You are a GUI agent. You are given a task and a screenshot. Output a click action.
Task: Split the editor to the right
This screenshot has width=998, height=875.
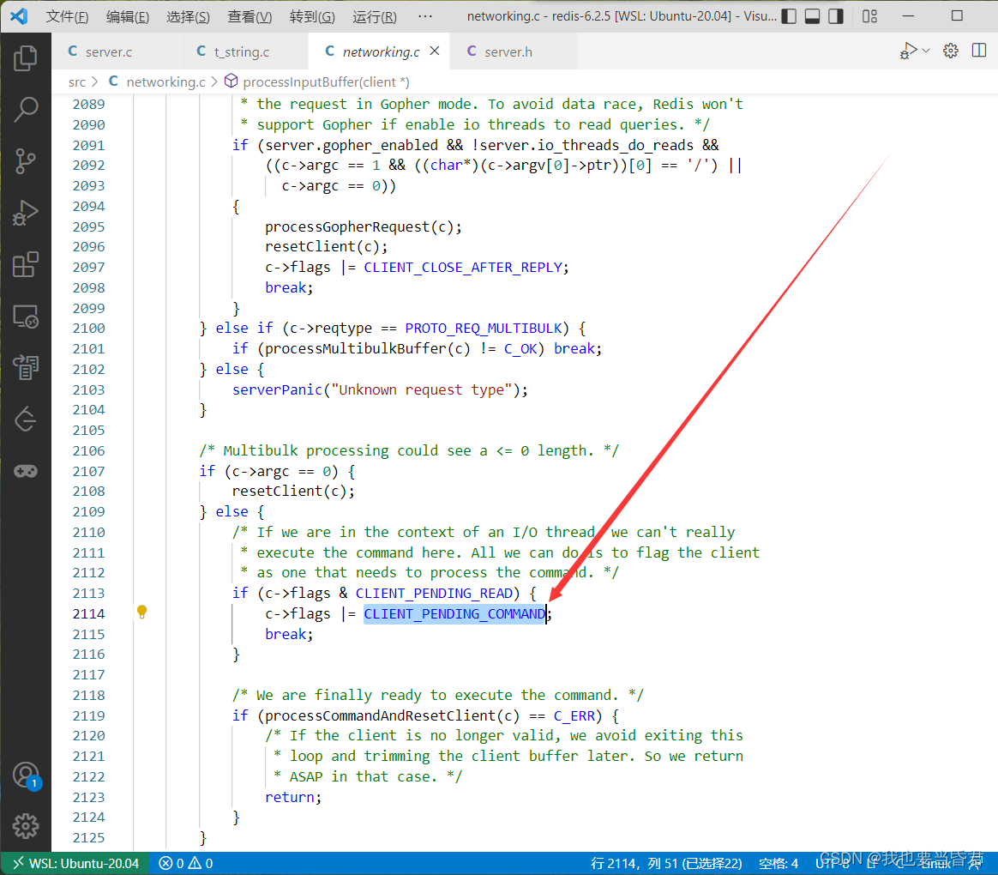[x=978, y=51]
